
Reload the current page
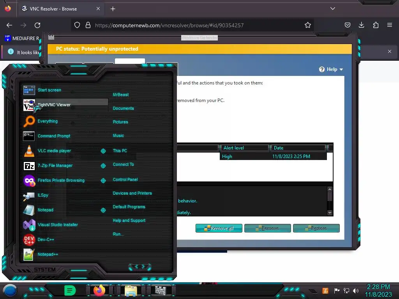37,25
